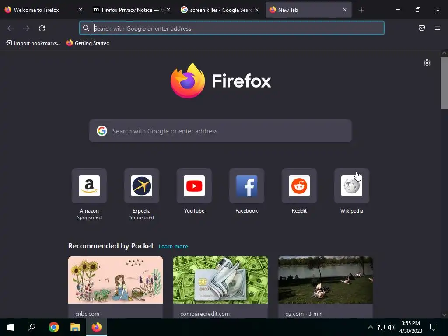Open Getting Started bookmark
448x336 pixels.
[87, 43]
